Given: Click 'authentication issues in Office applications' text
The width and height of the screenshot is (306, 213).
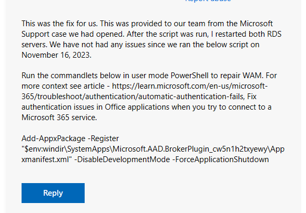Looking at the screenshot, I should 96,107.
